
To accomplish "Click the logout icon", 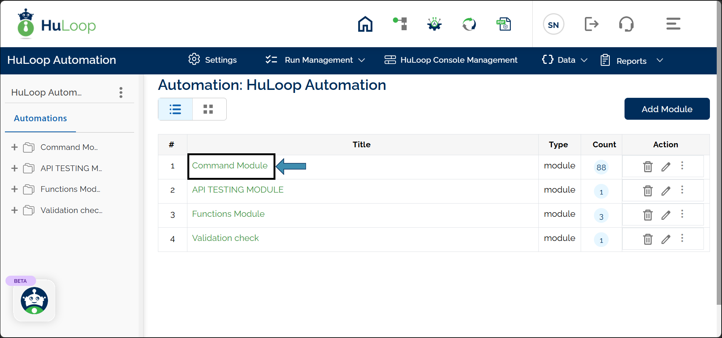I will click(591, 24).
